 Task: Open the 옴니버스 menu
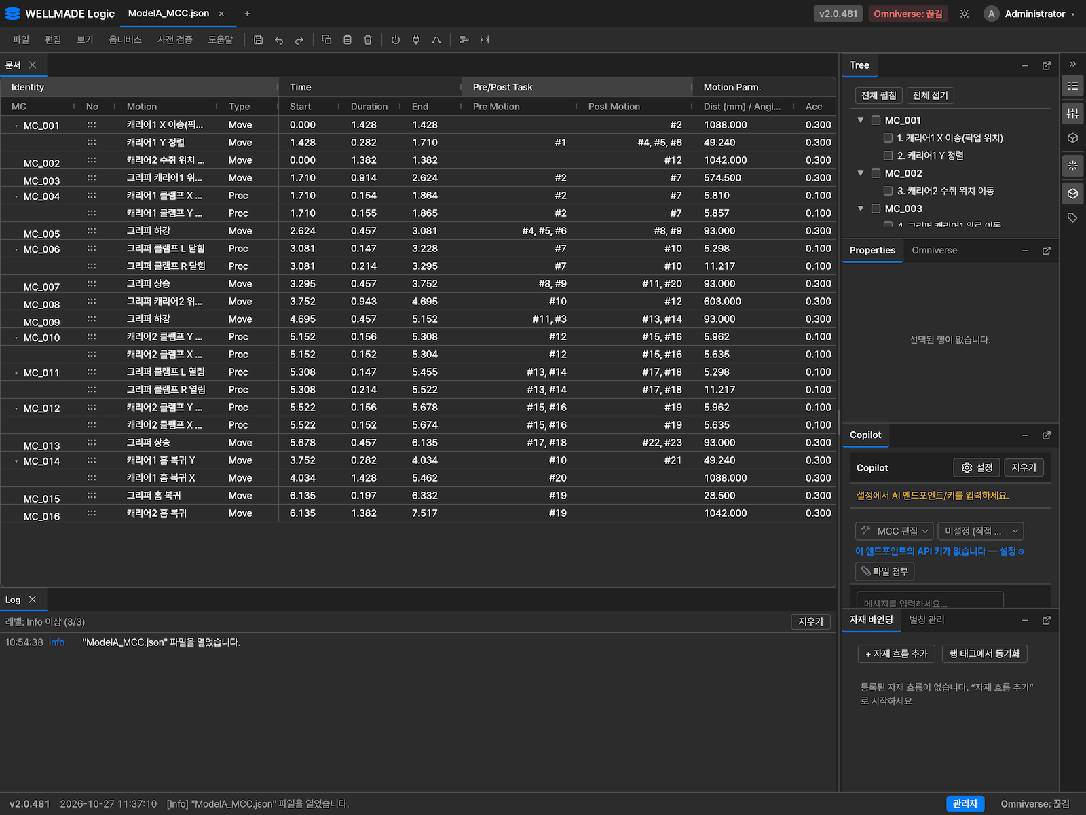tap(126, 40)
